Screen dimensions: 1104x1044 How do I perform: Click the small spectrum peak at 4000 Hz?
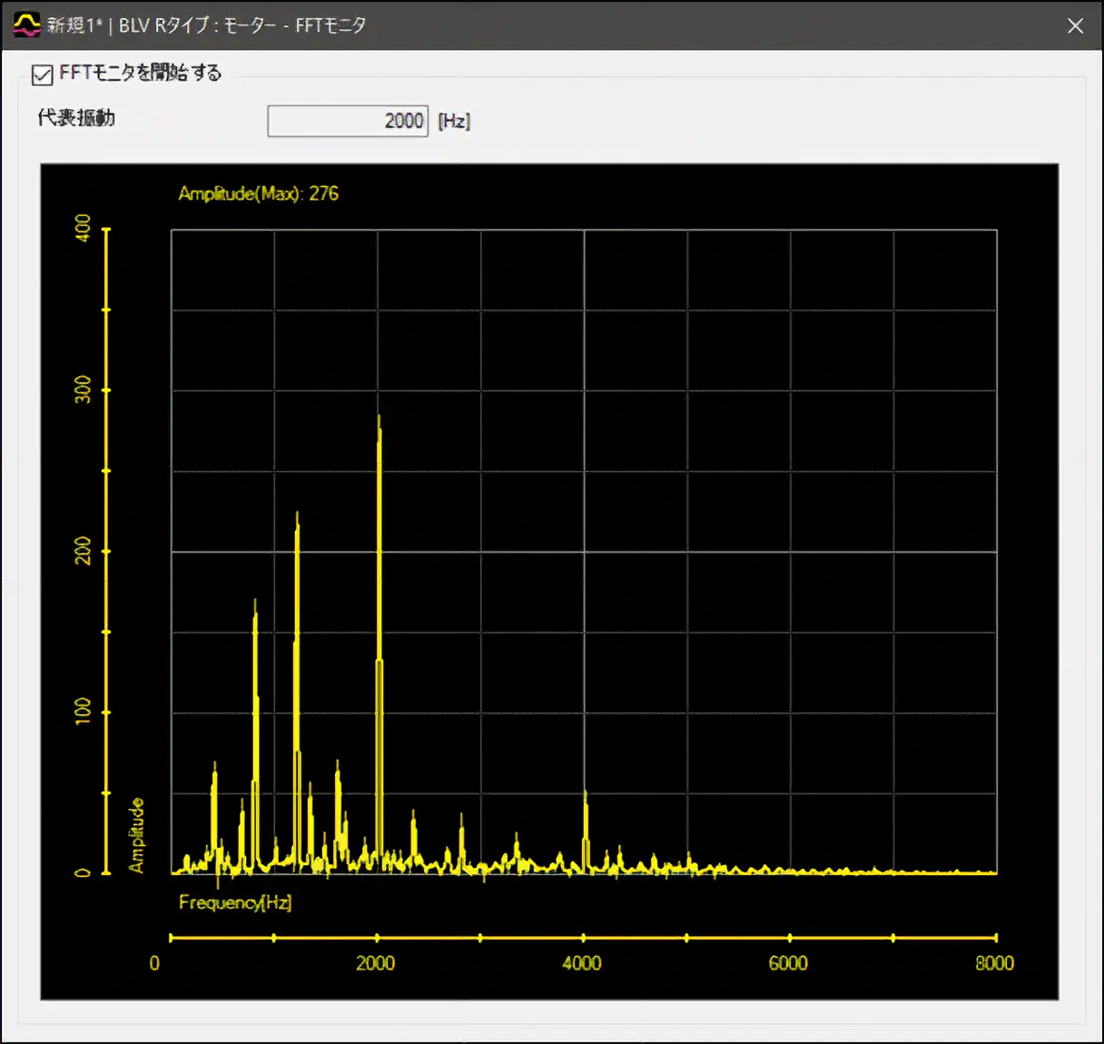point(586,826)
